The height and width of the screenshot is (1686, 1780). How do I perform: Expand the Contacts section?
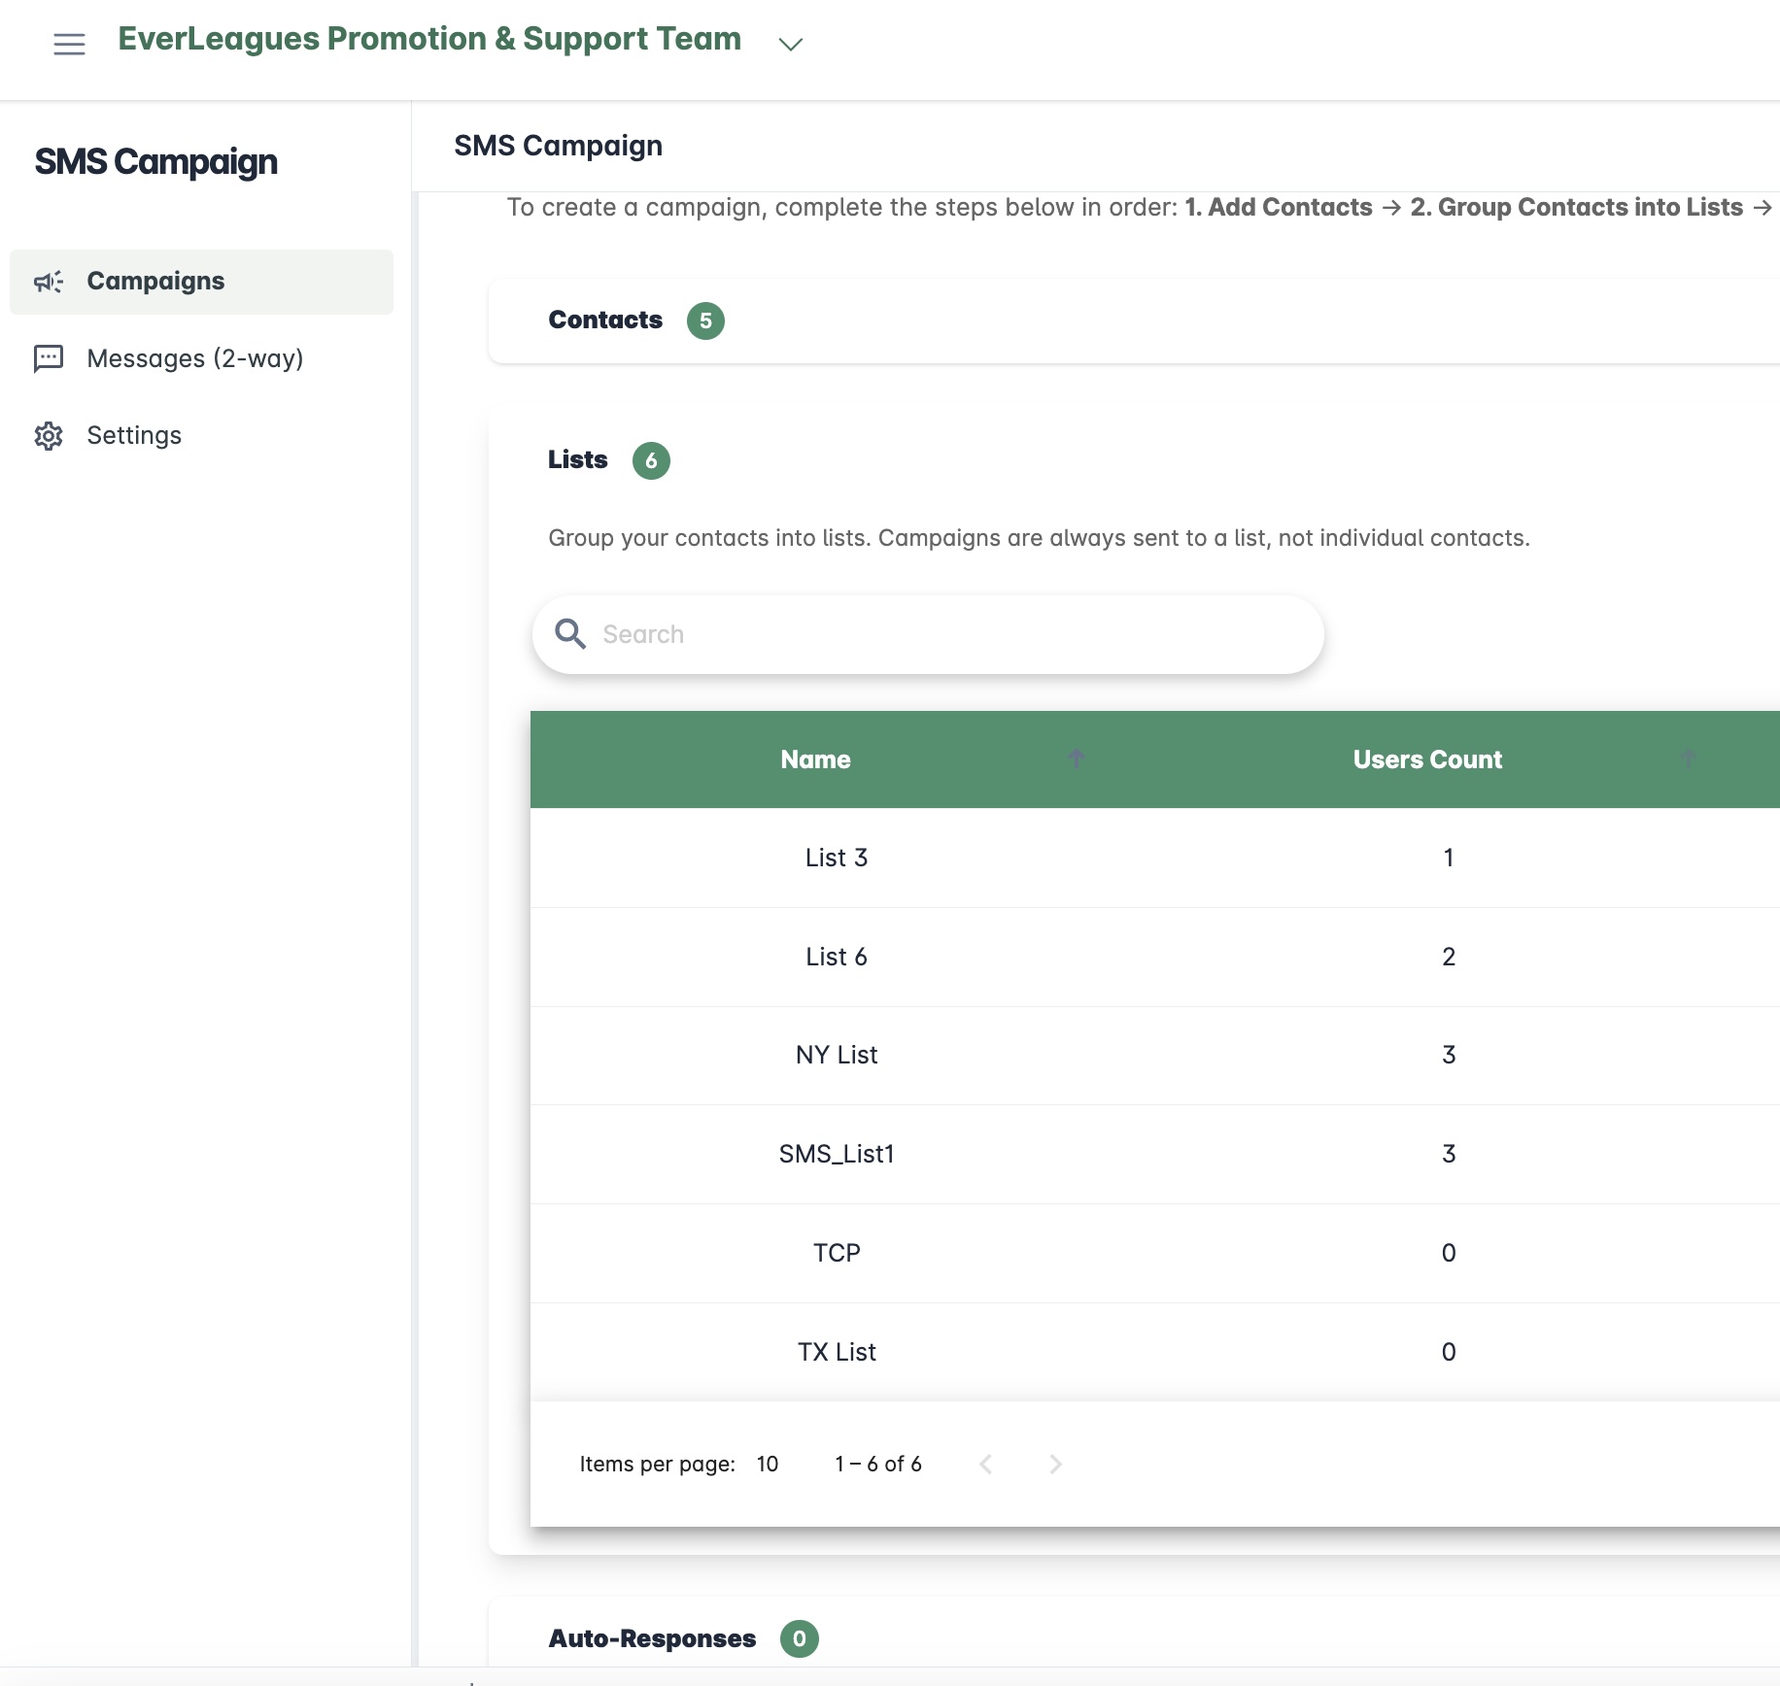pyautogui.click(x=605, y=320)
